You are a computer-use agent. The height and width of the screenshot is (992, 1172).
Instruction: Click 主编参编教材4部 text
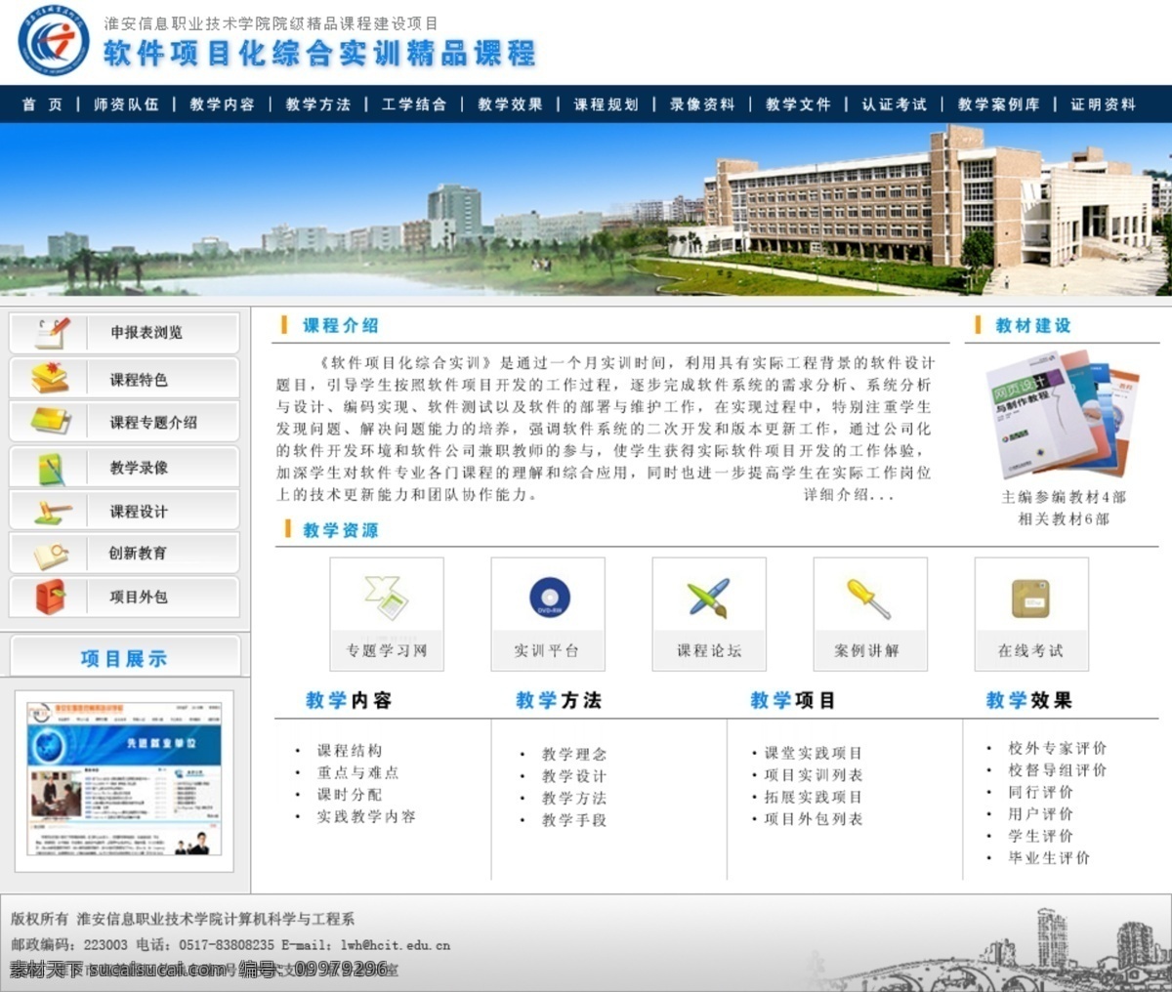(x=1064, y=497)
